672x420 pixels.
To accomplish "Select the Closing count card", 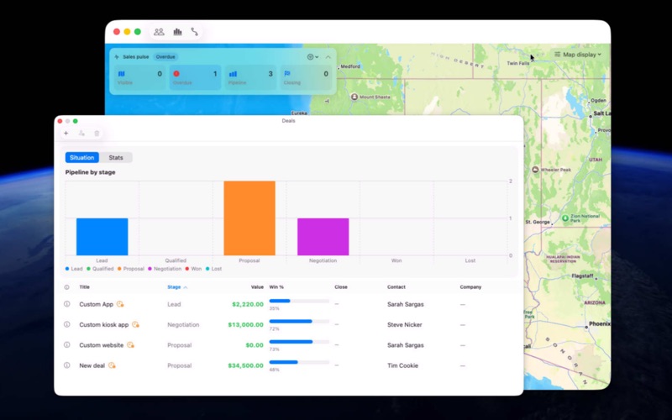I will tap(306, 77).
